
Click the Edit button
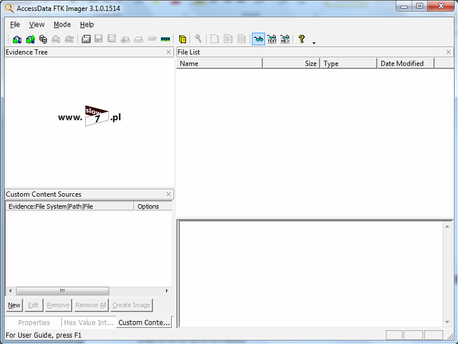pyautogui.click(x=34, y=305)
